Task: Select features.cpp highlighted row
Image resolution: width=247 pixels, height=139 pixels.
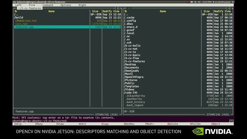Action: pyautogui.click(x=68, y=27)
